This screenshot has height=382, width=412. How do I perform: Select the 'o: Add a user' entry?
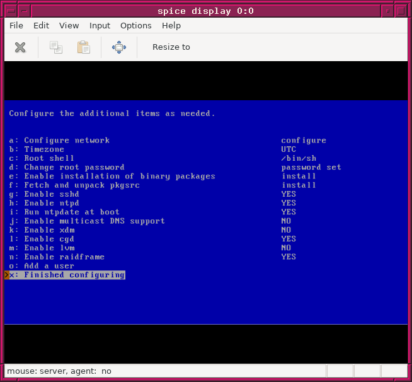click(x=42, y=266)
